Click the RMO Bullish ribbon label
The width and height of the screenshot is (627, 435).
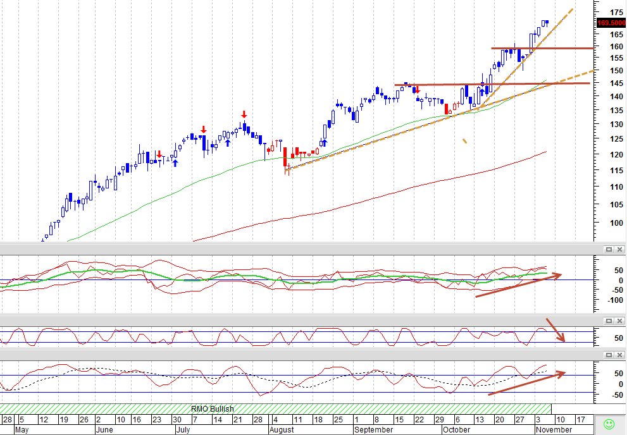click(x=213, y=408)
